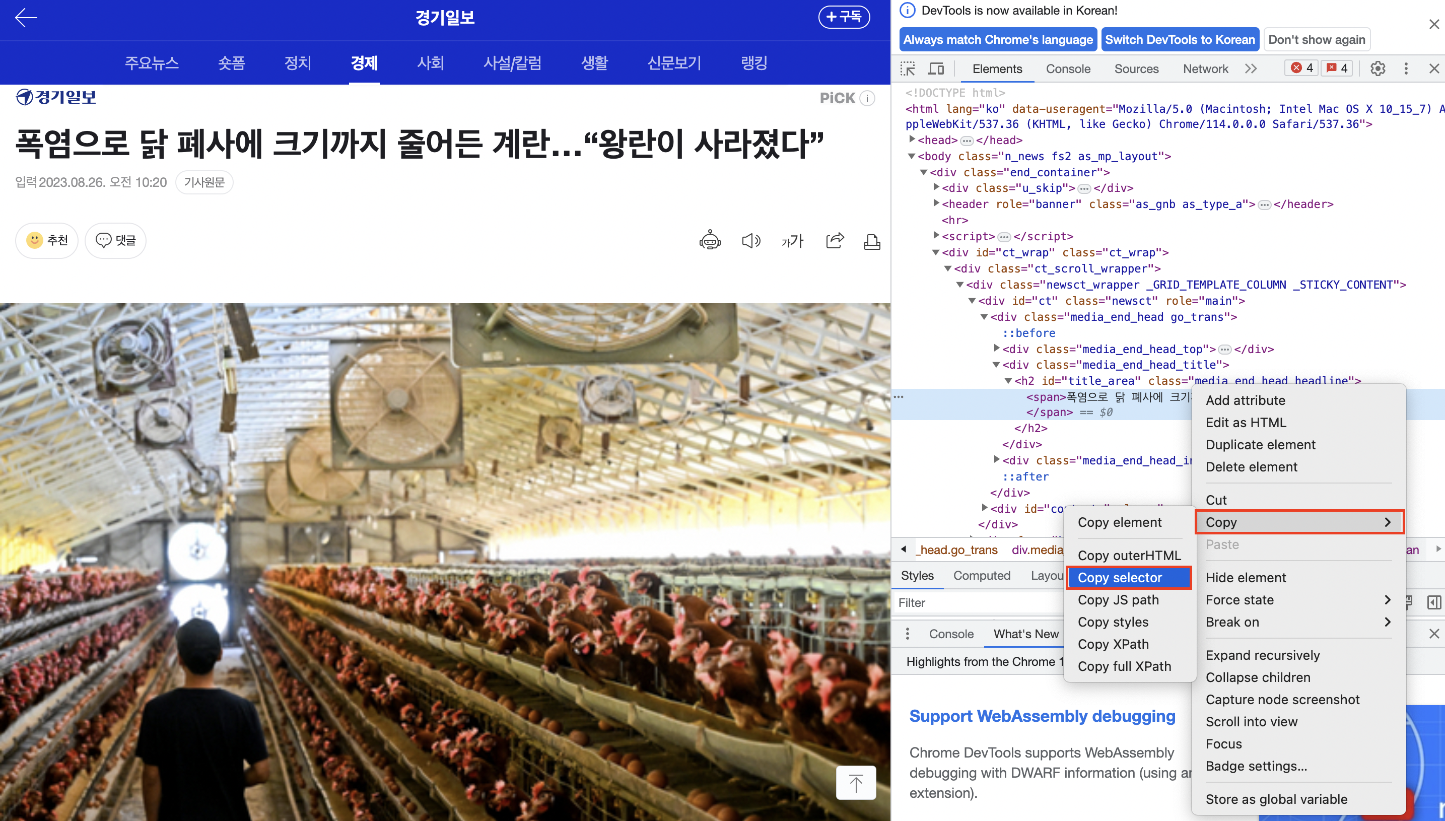Click Switch DevTools to Korean button

(1180, 39)
